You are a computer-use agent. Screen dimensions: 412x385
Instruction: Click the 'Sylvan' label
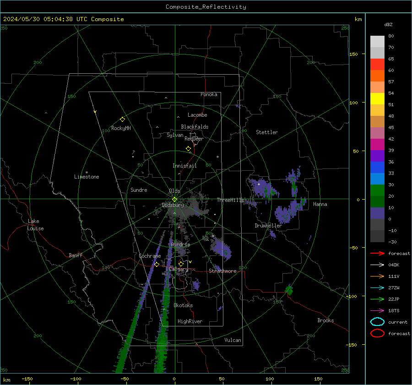tap(175, 135)
